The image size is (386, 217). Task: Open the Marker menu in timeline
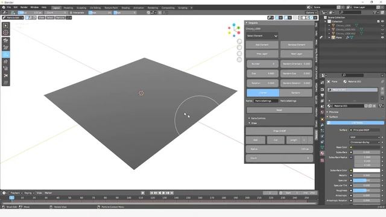(48, 193)
